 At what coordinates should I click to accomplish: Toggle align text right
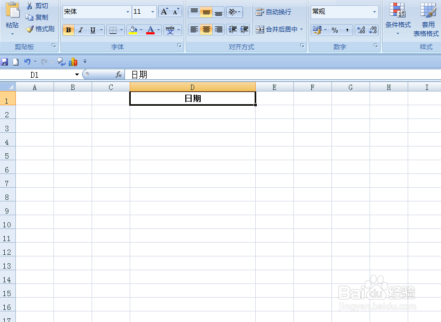coord(219,30)
